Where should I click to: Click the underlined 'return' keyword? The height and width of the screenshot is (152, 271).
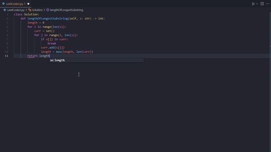pos(32,56)
